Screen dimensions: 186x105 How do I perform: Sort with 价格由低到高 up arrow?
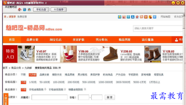[x=65, y=89]
